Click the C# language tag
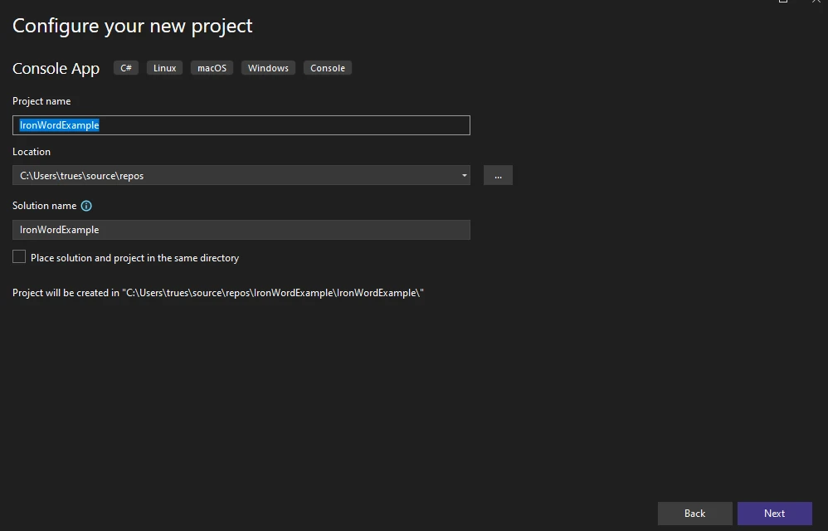The height and width of the screenshot is (531, 828). [x=126, y=68]
